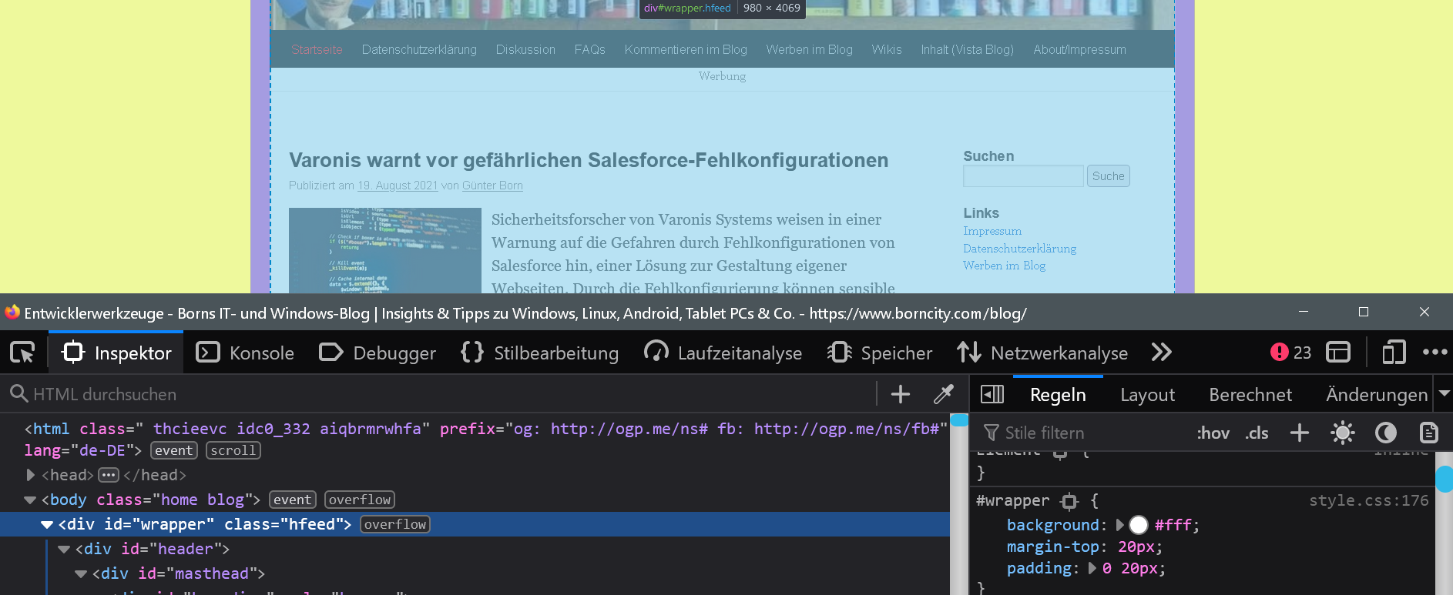Click the 19. August 2021 date link
The width and height of the screenshot is (1453, 595).
pyautogui.click(x=398, y=186)
